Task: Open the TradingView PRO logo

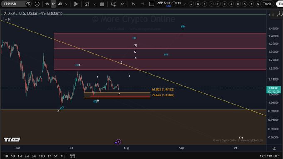Action: [x=12, y=139]
